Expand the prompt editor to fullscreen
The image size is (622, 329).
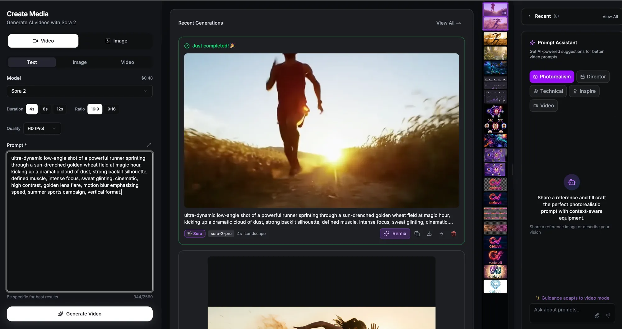click(149, 145)
